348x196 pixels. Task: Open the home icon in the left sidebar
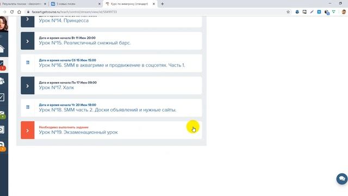tap(2, 49)
